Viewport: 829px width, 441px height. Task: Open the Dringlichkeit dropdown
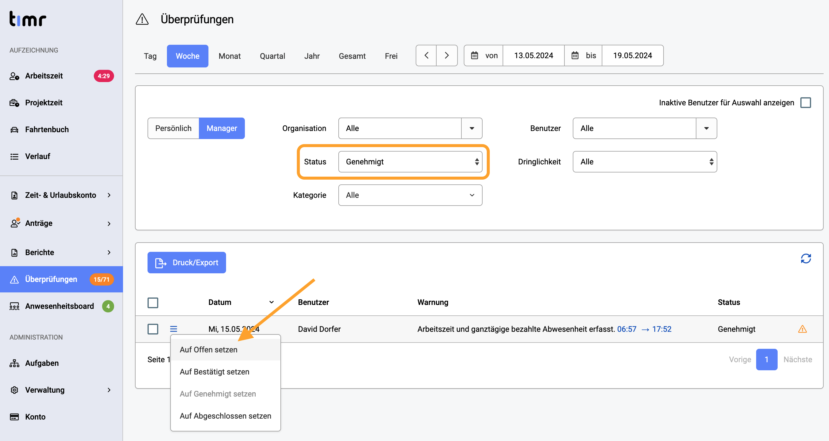point(645,162)
